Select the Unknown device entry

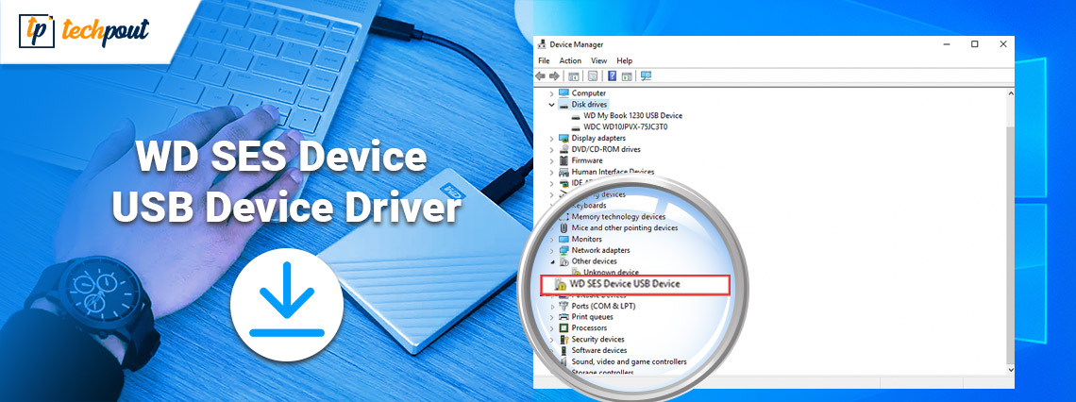[611, 273]
